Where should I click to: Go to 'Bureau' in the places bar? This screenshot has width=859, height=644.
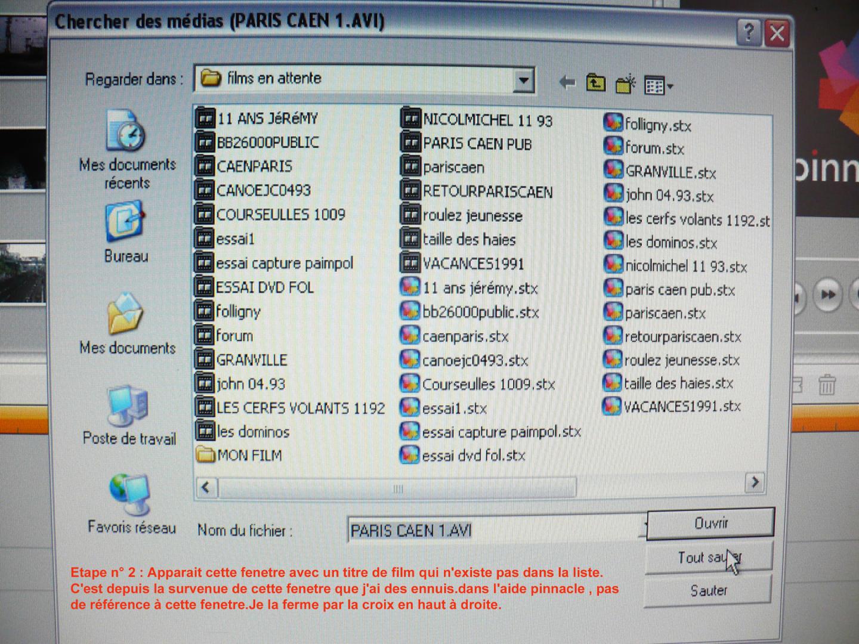126,233
